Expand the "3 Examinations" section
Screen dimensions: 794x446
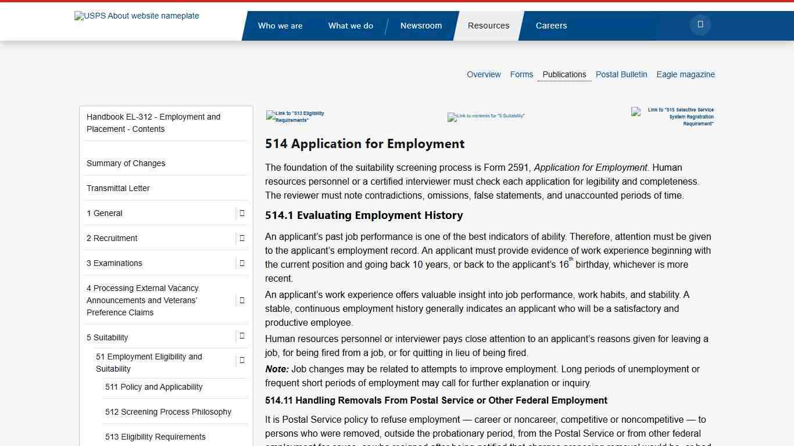pos(242,263)
